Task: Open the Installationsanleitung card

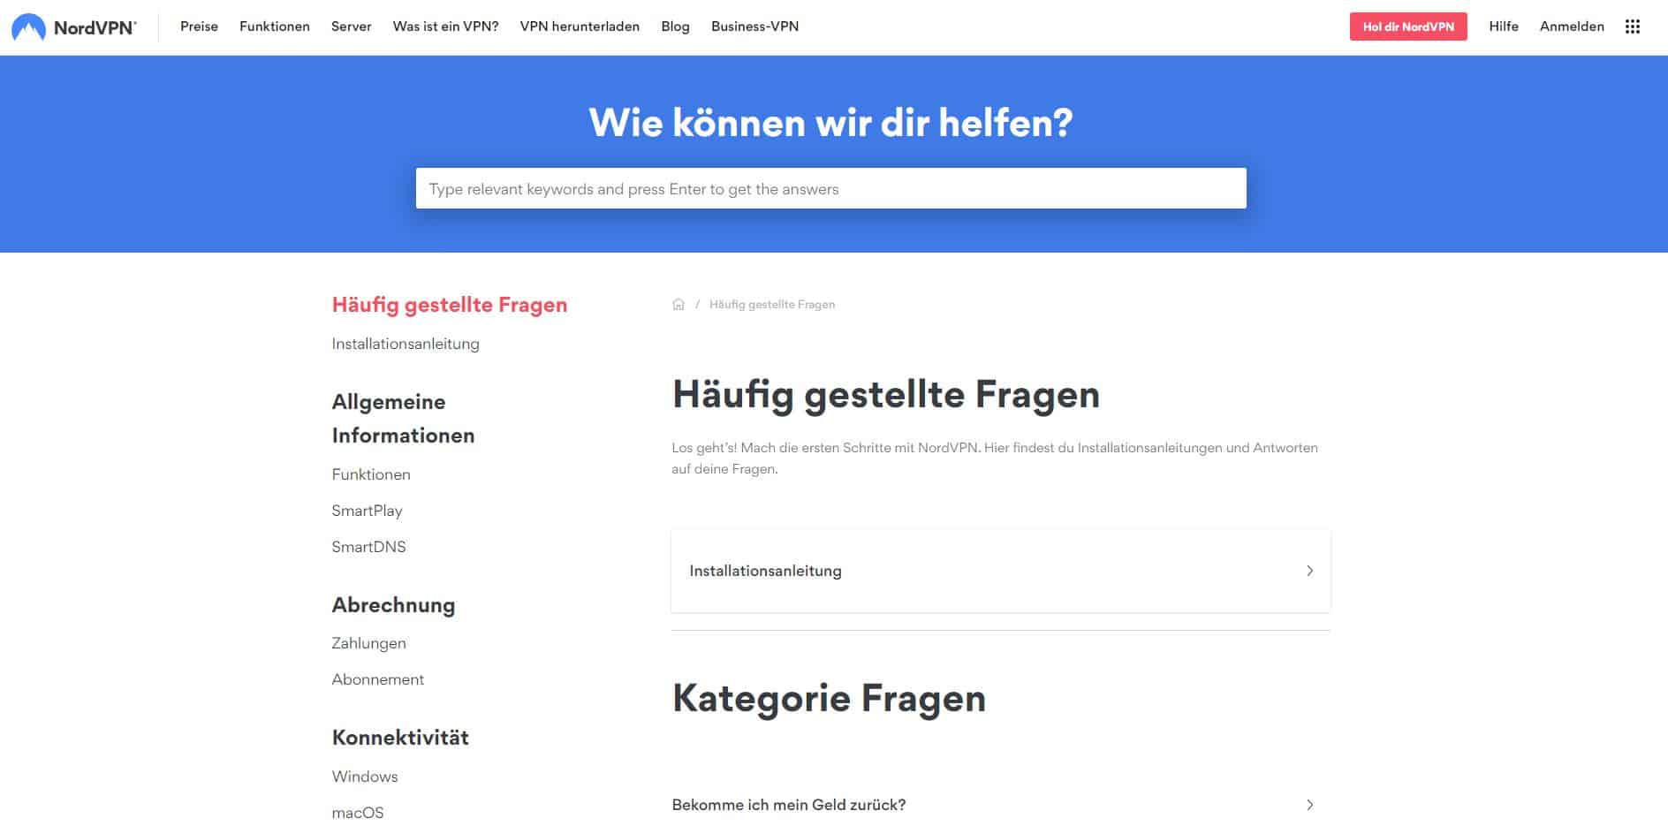Action: 1001,571
